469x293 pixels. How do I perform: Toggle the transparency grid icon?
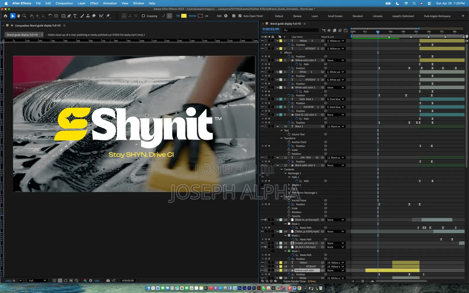[x=60, y=280]
